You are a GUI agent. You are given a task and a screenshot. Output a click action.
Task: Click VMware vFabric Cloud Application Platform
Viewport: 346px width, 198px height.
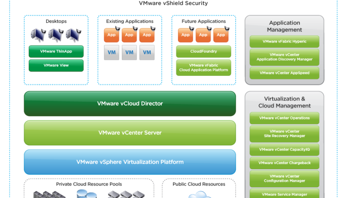pos(203,68)
